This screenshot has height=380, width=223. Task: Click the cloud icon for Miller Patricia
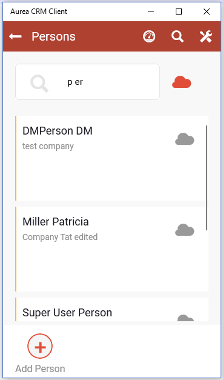(185, 230)
